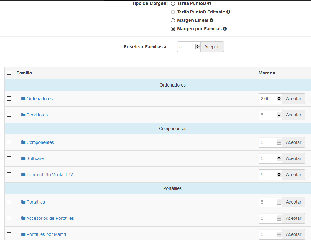Screen dimensions: 311x240
Task: Click the folder icon next to Software
Action: pyautogui.click(x=23, y=158)
